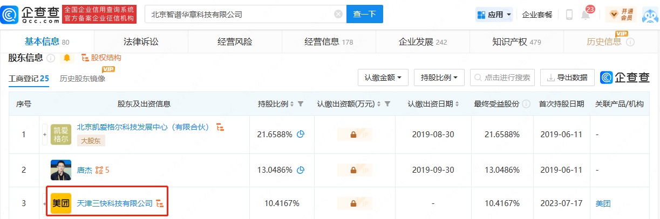The height and width of the screenshot is (219, 660).
Task: Open notifications bell with 23 badge
Action: tap(586, 15)
